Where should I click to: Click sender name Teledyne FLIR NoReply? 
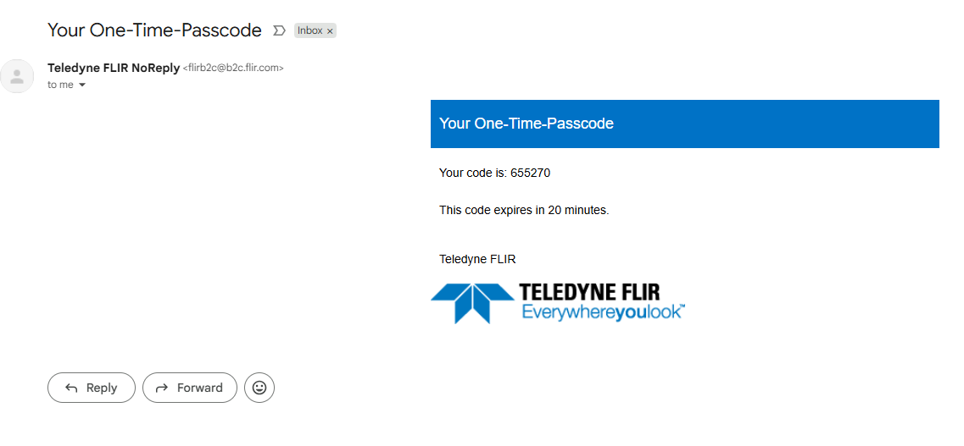[114, 68]
